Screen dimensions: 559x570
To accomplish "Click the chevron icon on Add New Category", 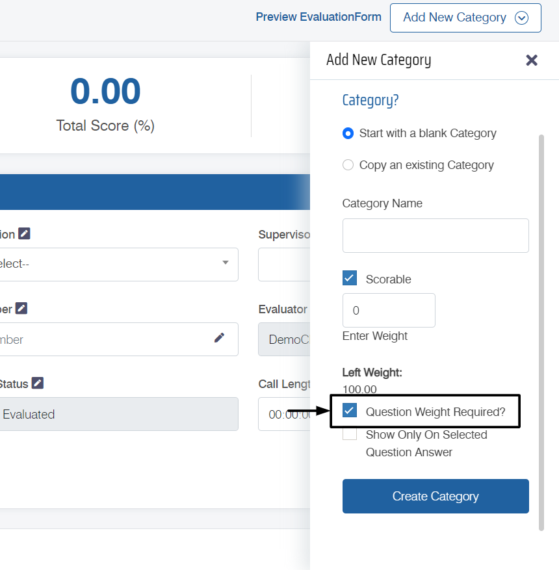I will 521,18.
